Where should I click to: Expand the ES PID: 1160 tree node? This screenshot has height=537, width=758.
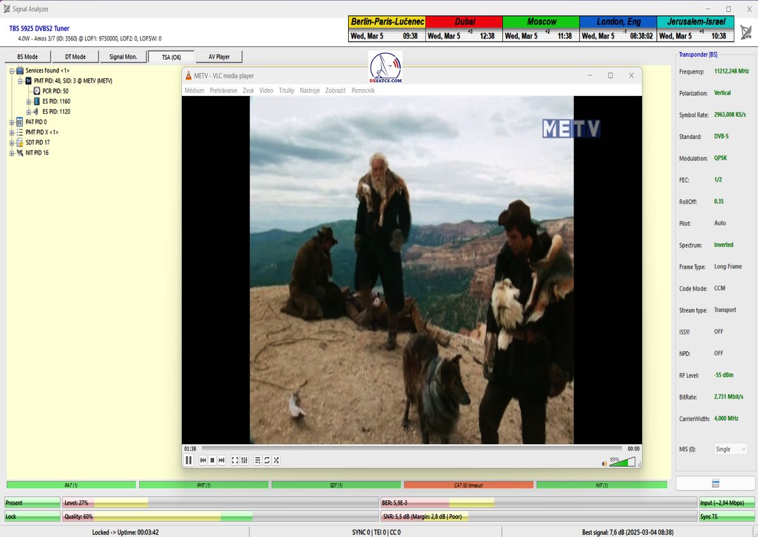(28, 102)
